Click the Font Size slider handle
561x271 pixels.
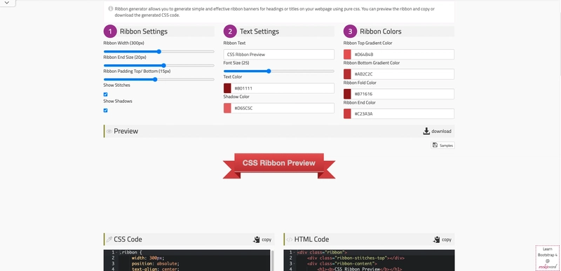coord(269,71)
